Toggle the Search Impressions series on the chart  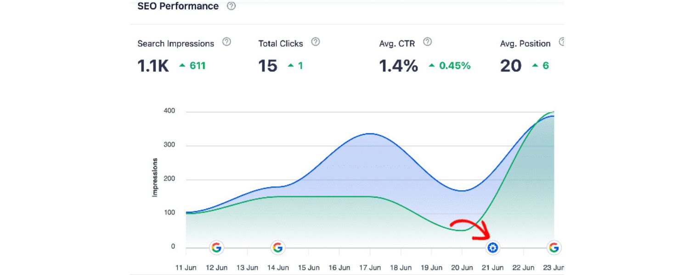pyautogui.click(x=175, y=43)
